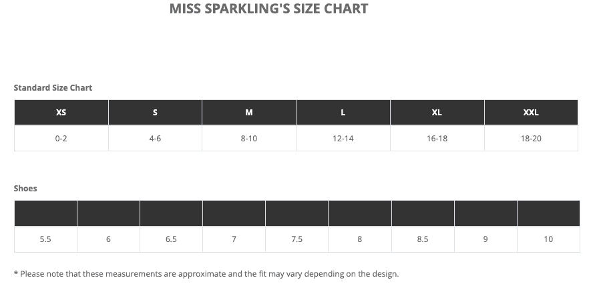Select the L size column header
Screen dimensions: 597x290
coord(343,113)
